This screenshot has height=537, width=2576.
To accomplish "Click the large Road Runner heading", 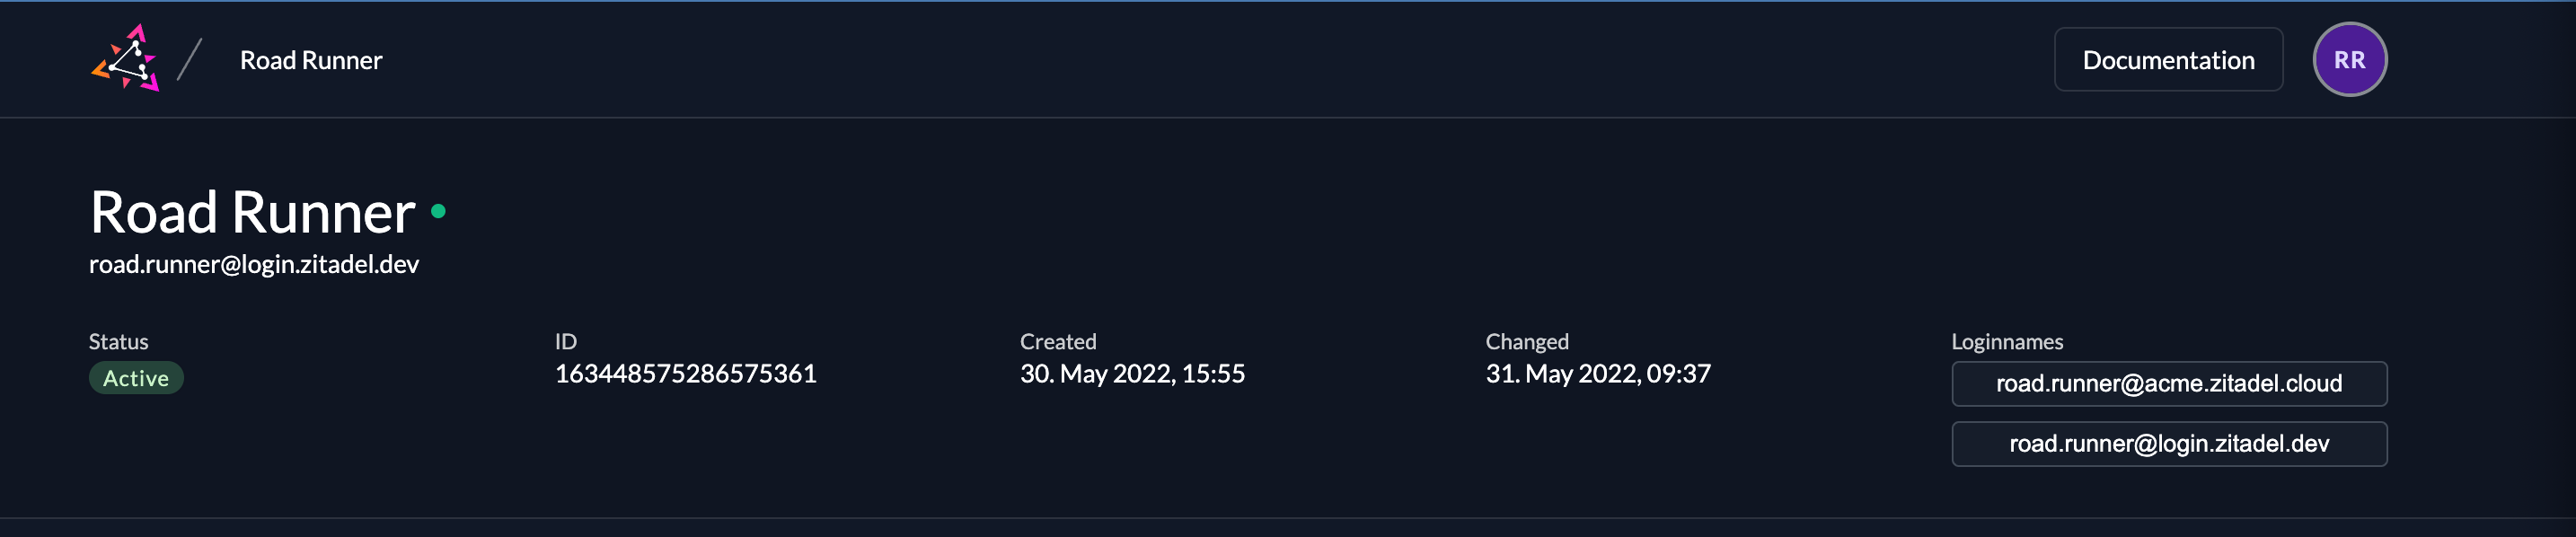I will pyautogui.click(x=252, y=212).
